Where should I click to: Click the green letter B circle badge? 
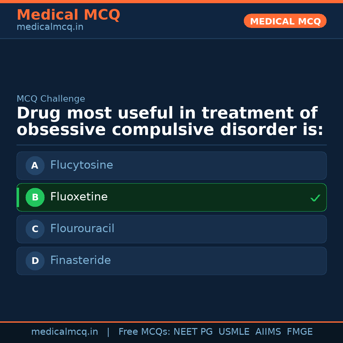point(35,197)
